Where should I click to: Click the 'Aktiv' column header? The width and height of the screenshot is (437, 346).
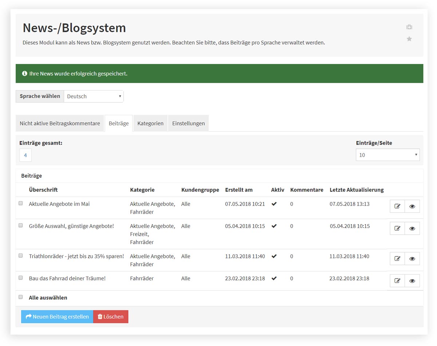[x=278, y=190]
